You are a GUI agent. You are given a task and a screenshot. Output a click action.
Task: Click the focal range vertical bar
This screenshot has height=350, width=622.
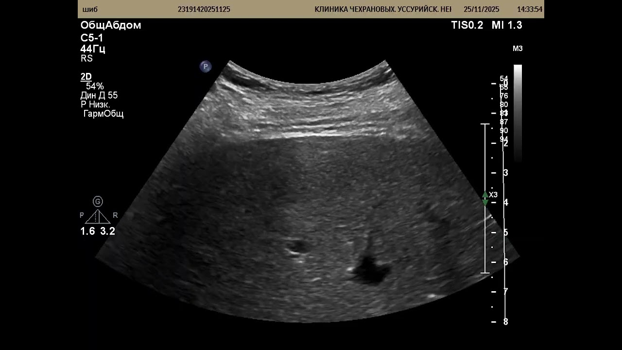485,198
